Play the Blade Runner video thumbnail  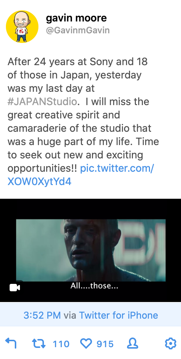(x=91, y=250)
